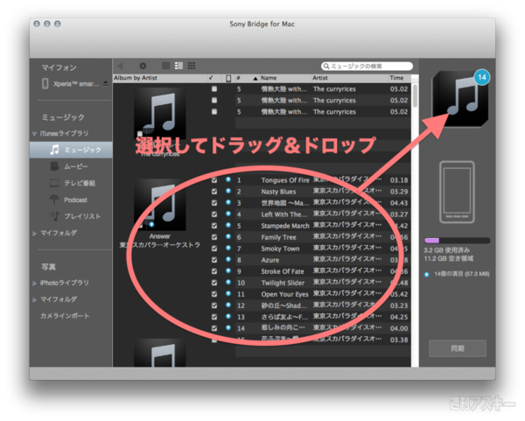The height and width of the screenshot is (421, 525).
Task: Collapse the iTunesライブラリ tree
Action: pos(34,134)
